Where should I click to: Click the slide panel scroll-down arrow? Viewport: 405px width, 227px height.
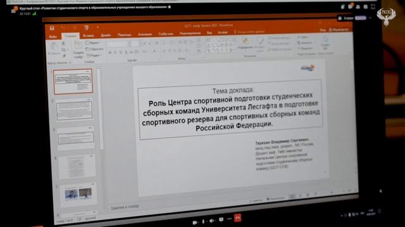click(104, 211)
